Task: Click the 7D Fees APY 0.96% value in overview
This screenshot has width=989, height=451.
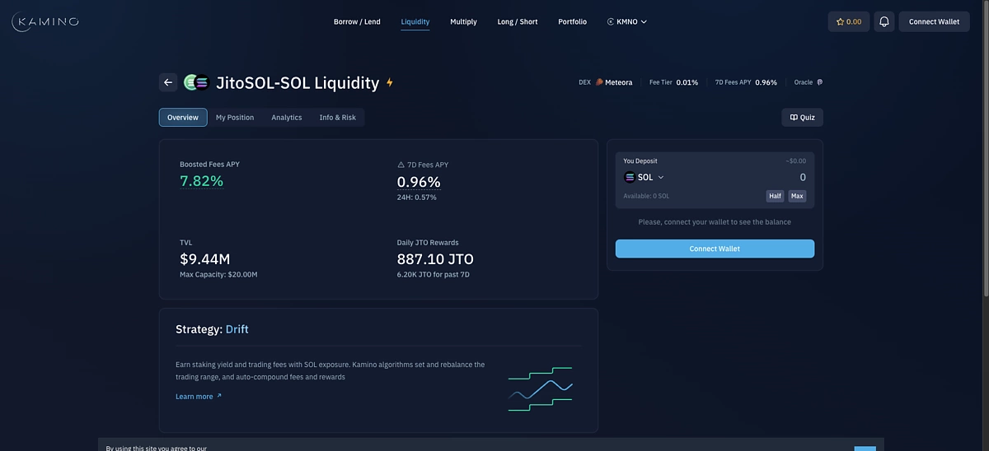Action: tap(419, 182)
